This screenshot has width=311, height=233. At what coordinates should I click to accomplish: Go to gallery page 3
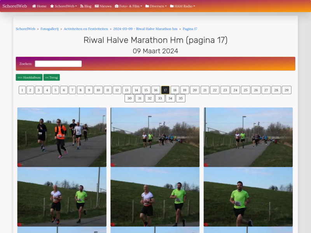click(38, 90)
